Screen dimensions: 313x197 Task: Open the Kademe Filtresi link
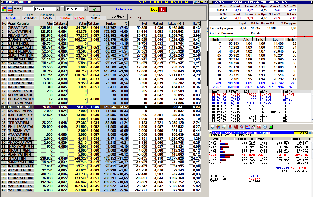tap(125, 9)
